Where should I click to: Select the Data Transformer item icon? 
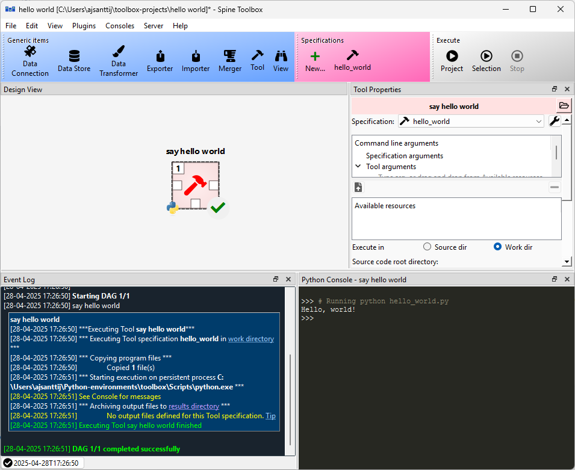click(119, 52)
